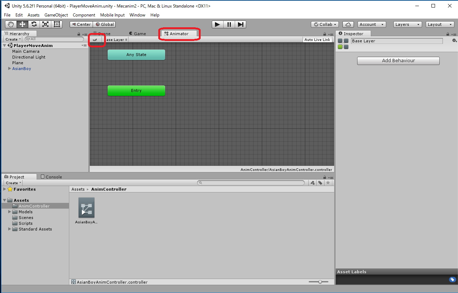Image resolution: width=458 pixels, height=293 pixels.
Task: Switch to the Game tab
Action: (137, 34)
